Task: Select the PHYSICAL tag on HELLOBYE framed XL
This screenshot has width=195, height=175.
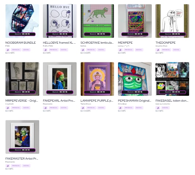Action: click(x=54, y=50)
